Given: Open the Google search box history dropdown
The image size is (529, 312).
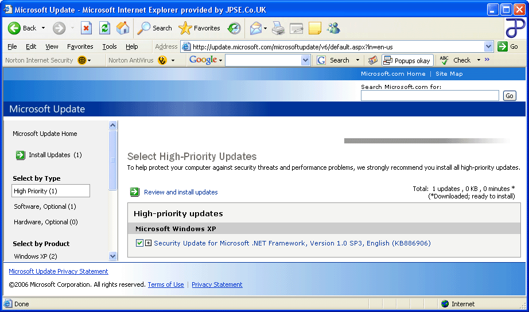Looking at the screenshot, I should 305,60.
